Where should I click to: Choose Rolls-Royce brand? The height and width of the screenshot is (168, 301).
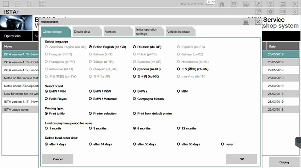[x=56, y=99]
